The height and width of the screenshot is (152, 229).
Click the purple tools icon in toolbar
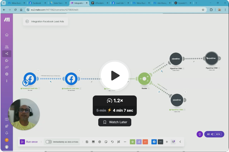point(139,142)
